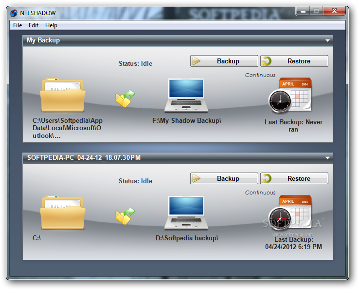Open the Edit menu

(34, 25)
